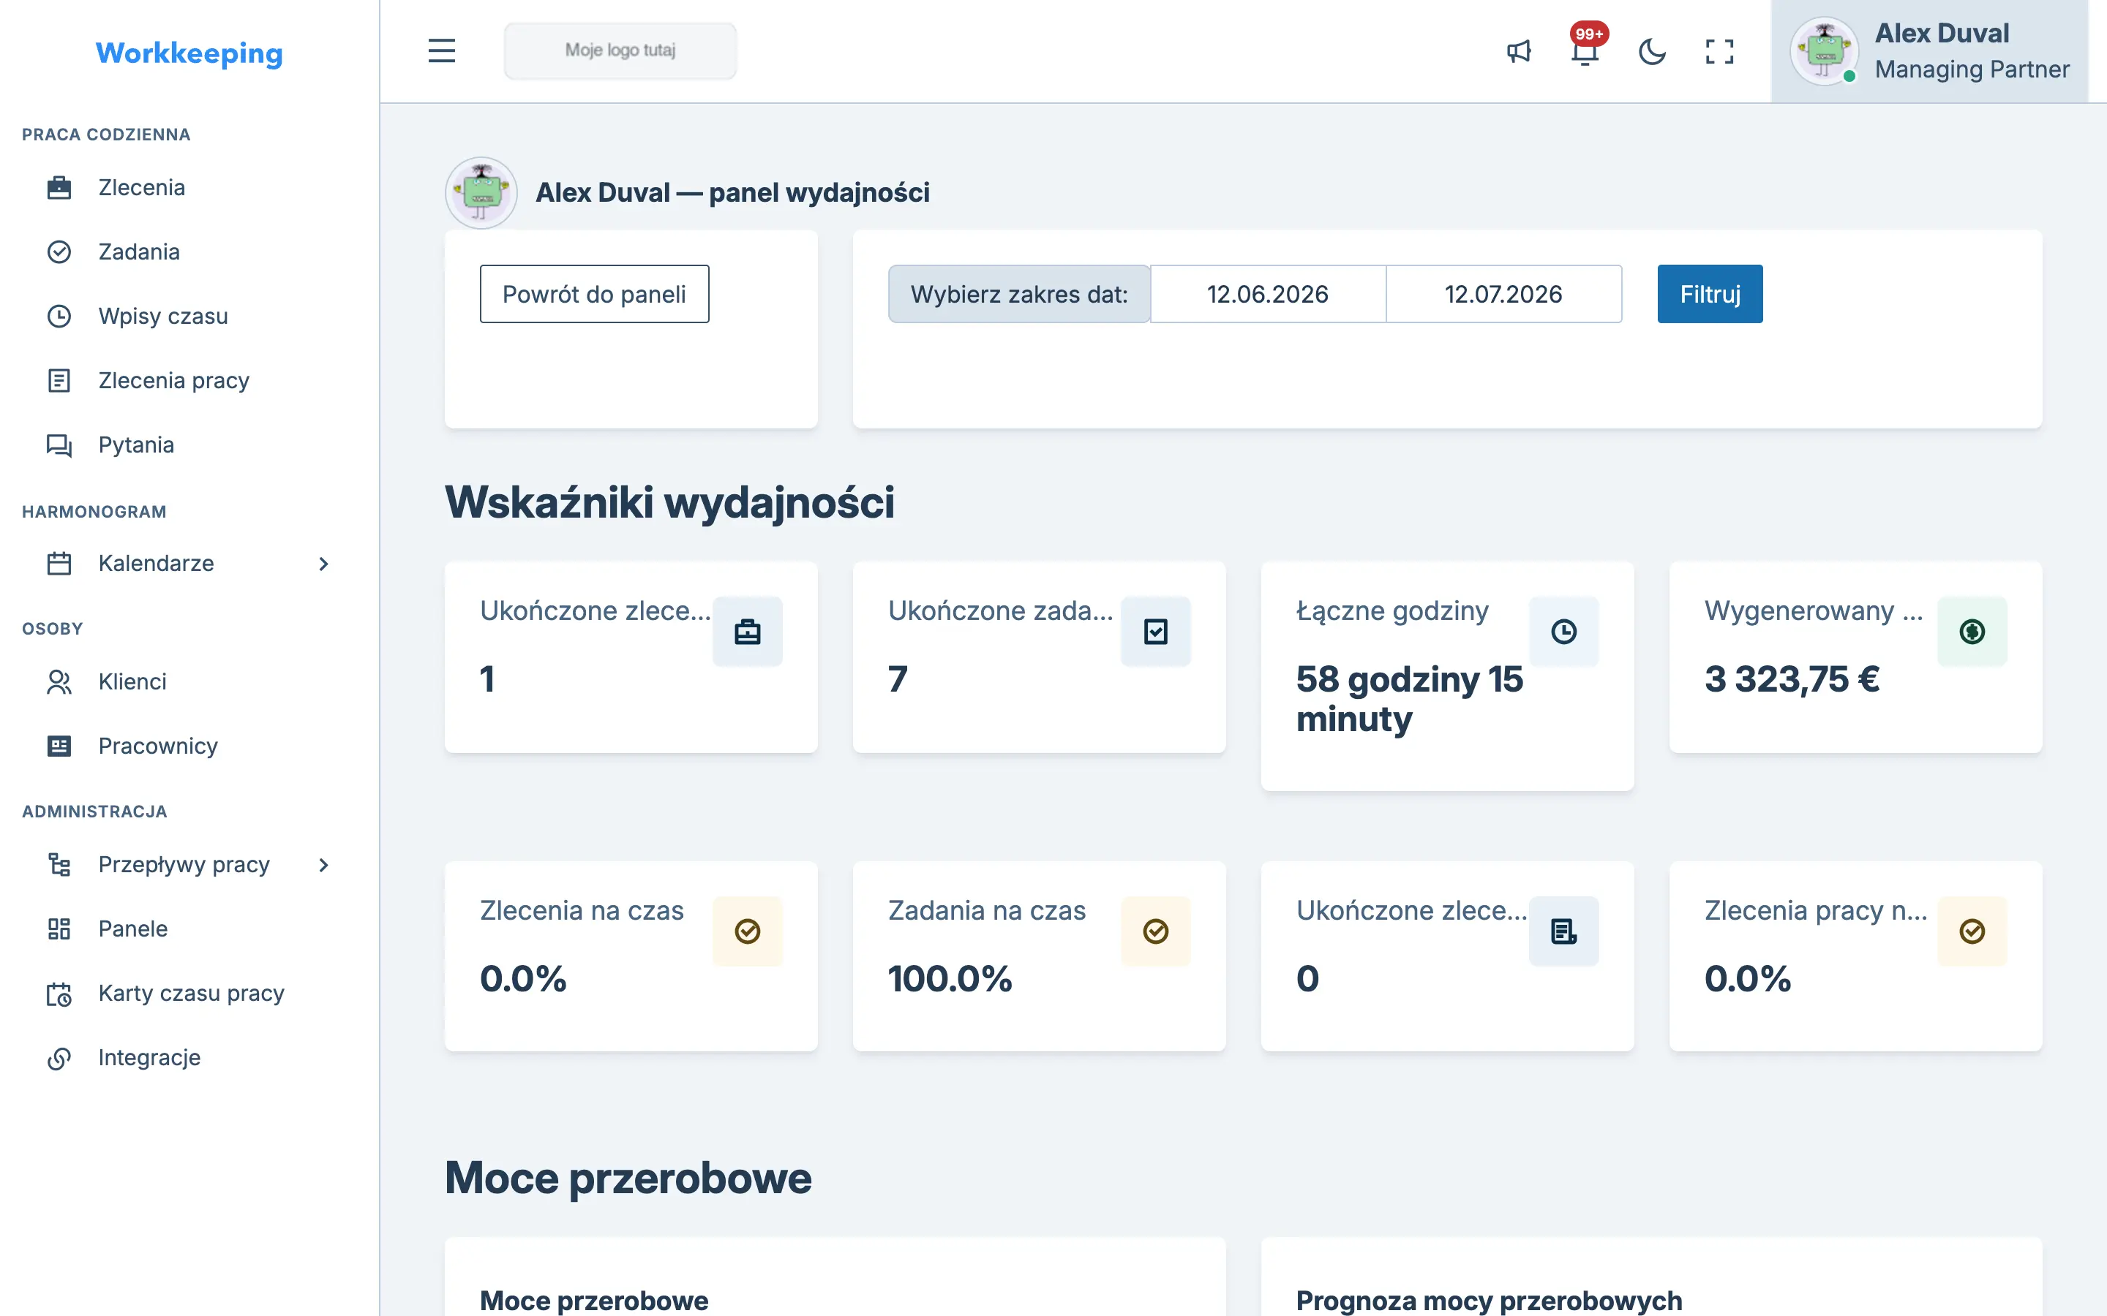
Task: Click the Prognoza mocy przerobowych title
Action: (x=1489, y=1301)
